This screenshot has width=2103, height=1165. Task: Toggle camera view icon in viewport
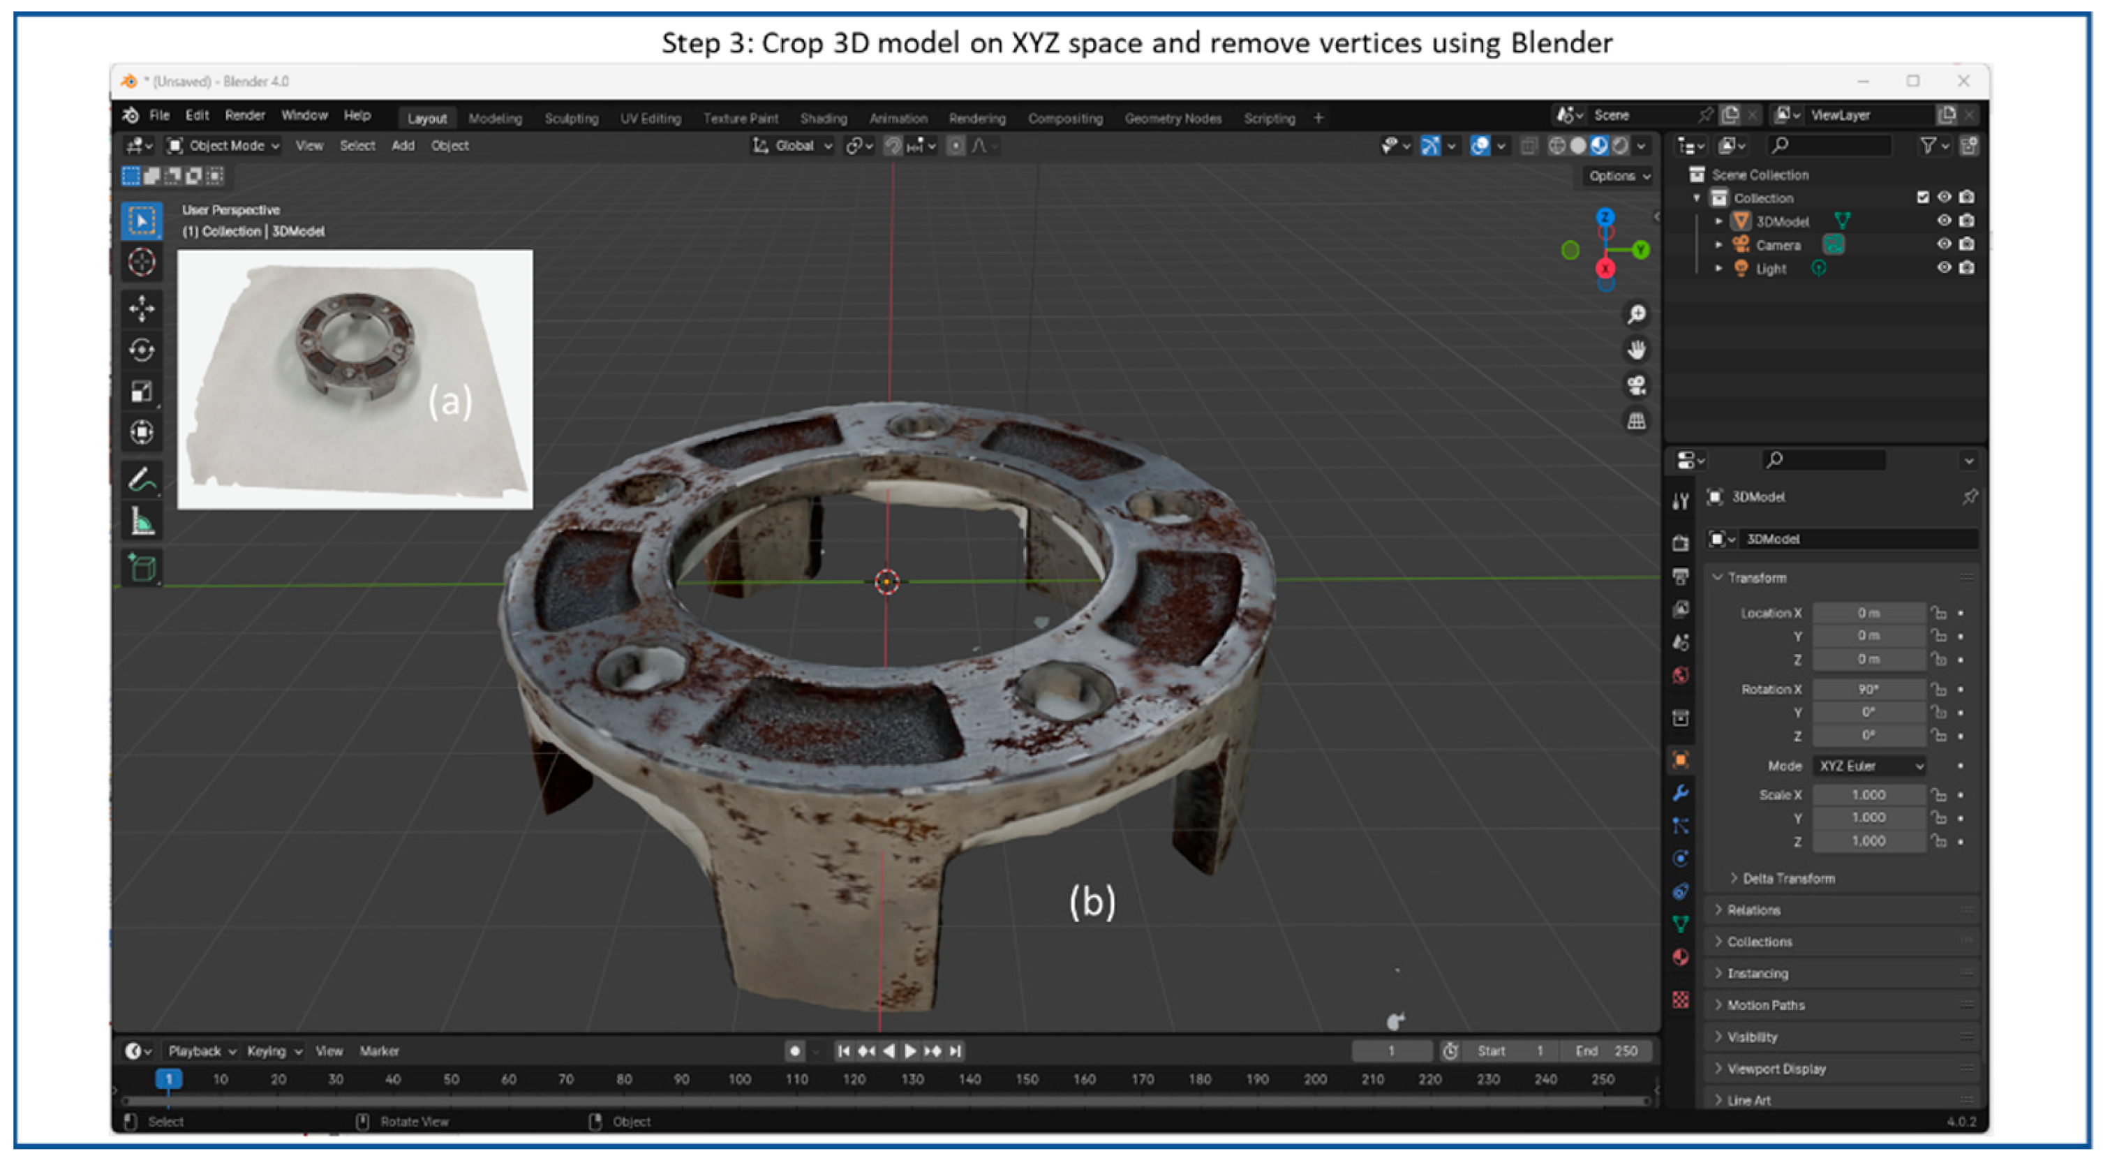pos(1636,385)
